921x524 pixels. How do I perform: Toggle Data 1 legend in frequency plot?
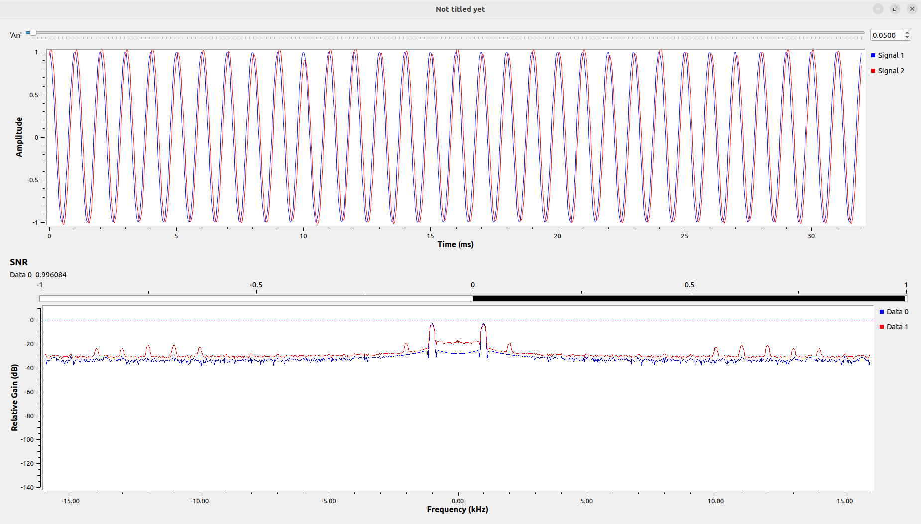point(894,327)
